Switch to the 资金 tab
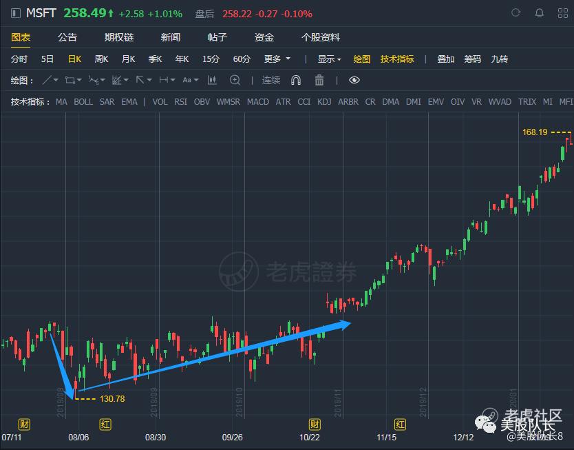The width and height of the screenshot is (574, 450). pyautogui.click(x=264, y=37)
